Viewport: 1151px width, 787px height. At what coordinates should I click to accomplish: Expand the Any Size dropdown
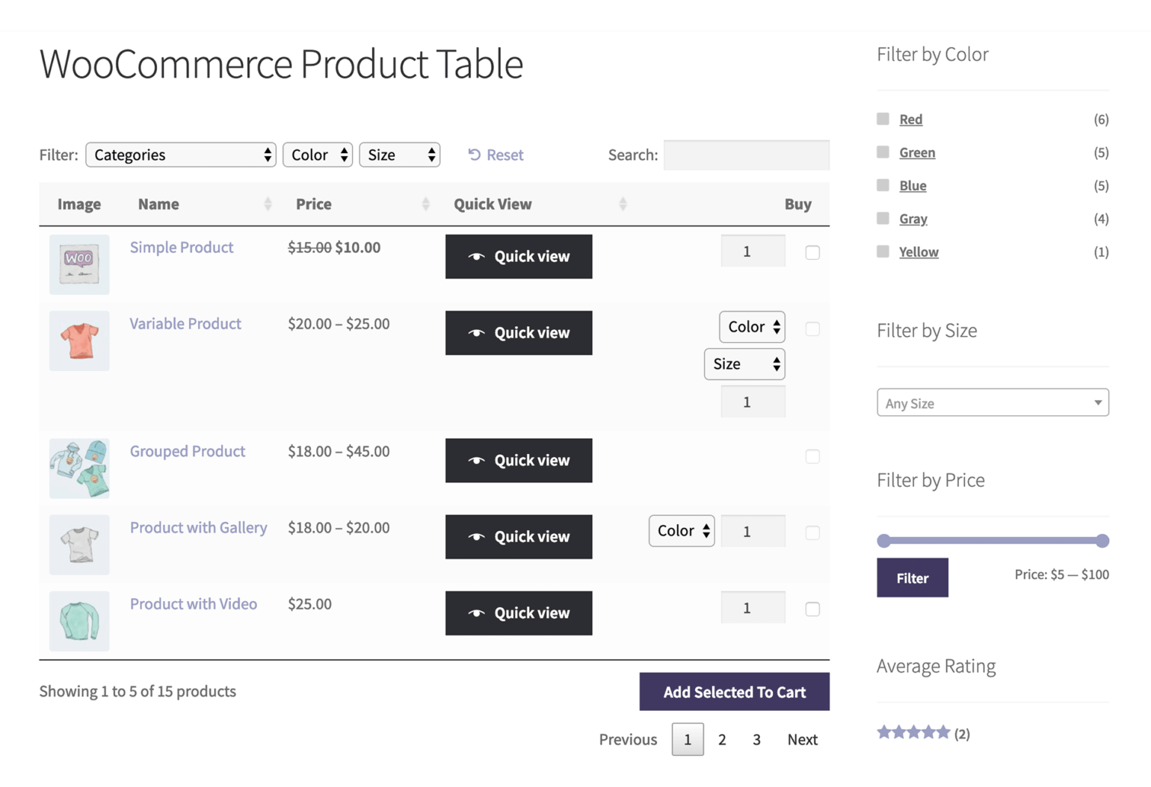click(992, 403)
